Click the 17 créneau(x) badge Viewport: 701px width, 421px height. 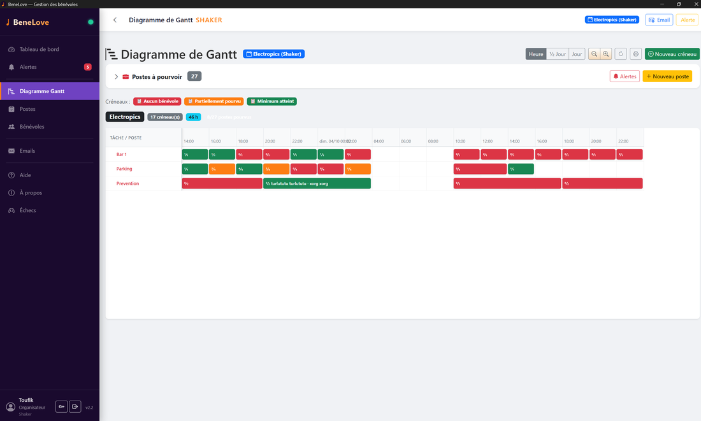pyautogui.click(x=165, y=117)
